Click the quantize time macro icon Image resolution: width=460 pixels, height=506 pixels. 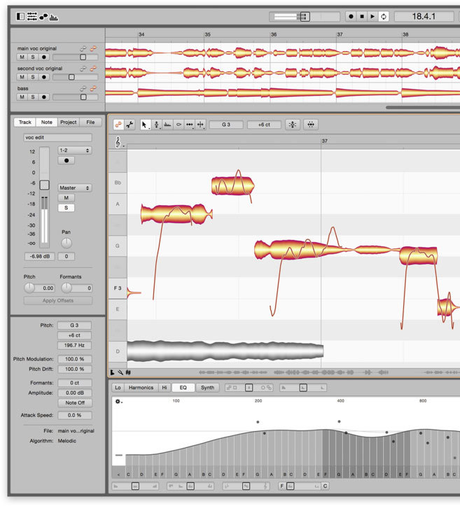coord(311,125)
